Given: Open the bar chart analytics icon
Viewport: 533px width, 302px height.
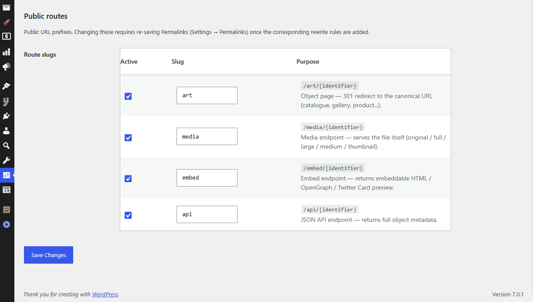Looking at the screenshot, I should (7, 52).
